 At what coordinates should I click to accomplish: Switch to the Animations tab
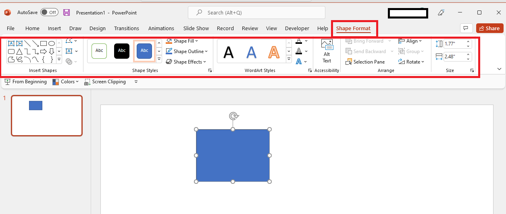(161, 29)
